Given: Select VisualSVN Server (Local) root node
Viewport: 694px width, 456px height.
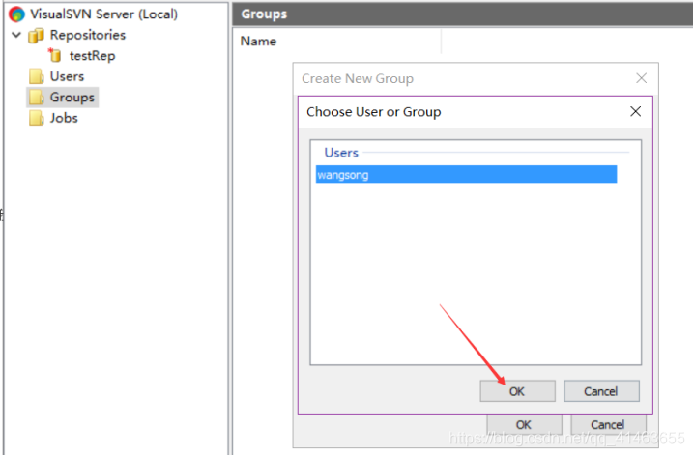Looking at the screenshot, I should point(104,14).
